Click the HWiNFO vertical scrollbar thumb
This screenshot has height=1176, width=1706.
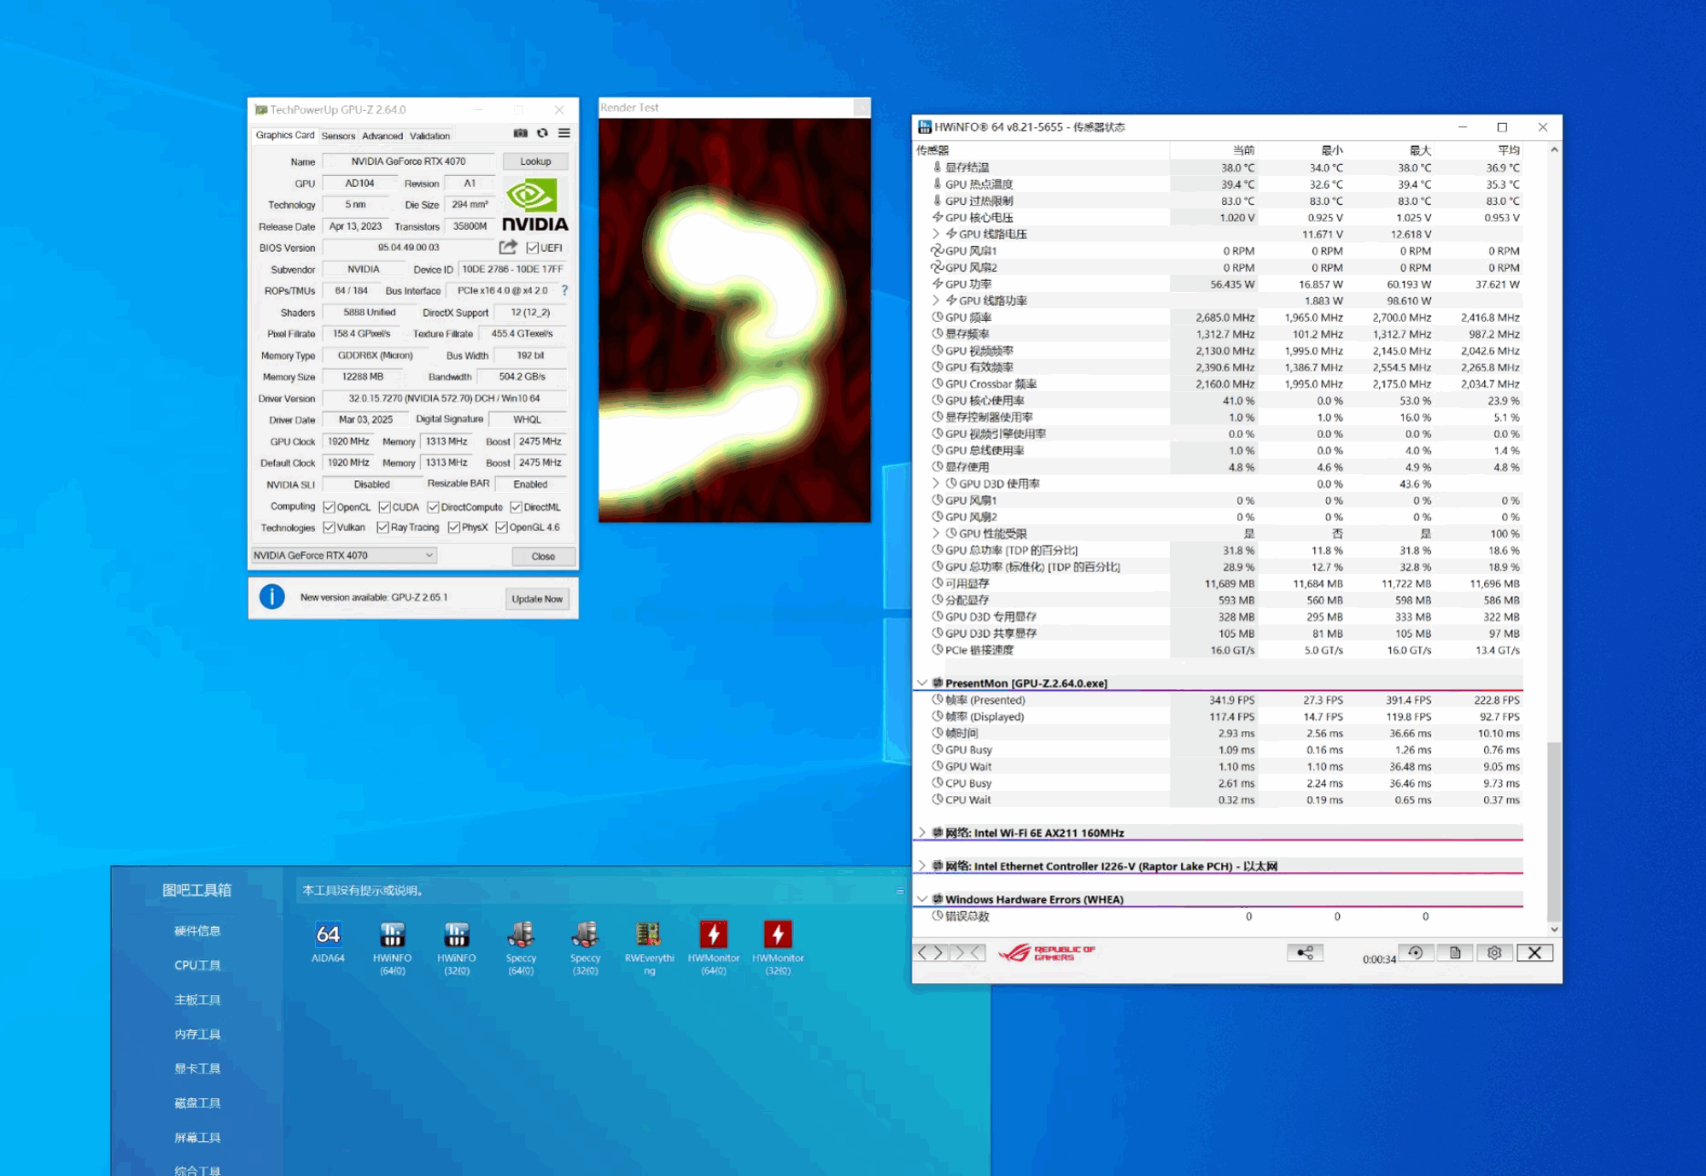1554,830
